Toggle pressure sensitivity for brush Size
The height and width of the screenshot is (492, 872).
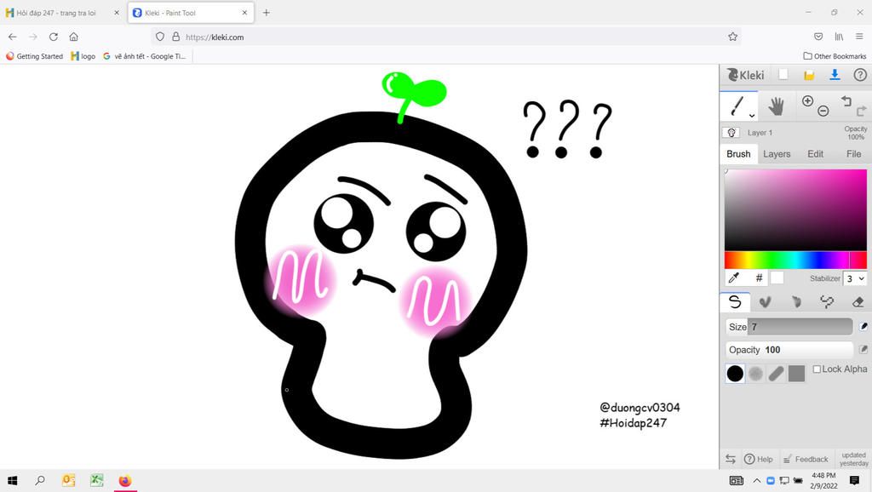[x=864, y=327]
